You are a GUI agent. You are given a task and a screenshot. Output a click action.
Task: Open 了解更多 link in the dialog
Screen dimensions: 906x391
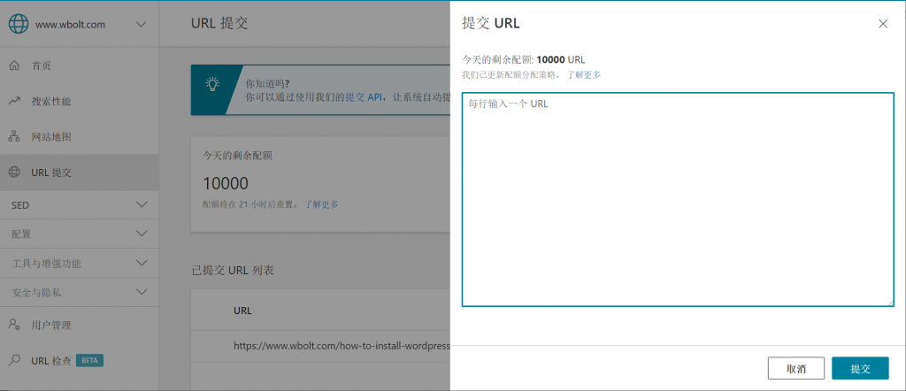pos(584,75)
